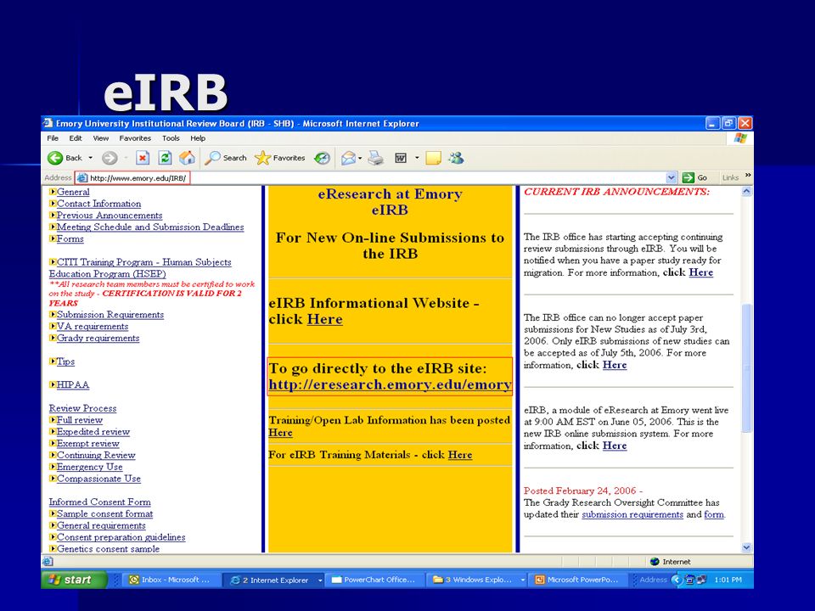815x611 pixels.
Task: Click the Sample consent format link
Action: 104,514
